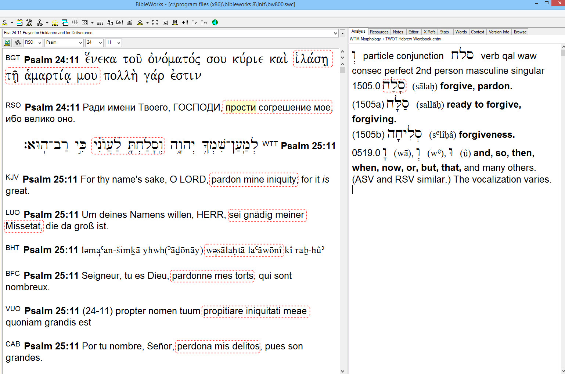This screenshot has width=565, height=374.
Task: Switch to the Resources tab
Action: coord(379,32)
